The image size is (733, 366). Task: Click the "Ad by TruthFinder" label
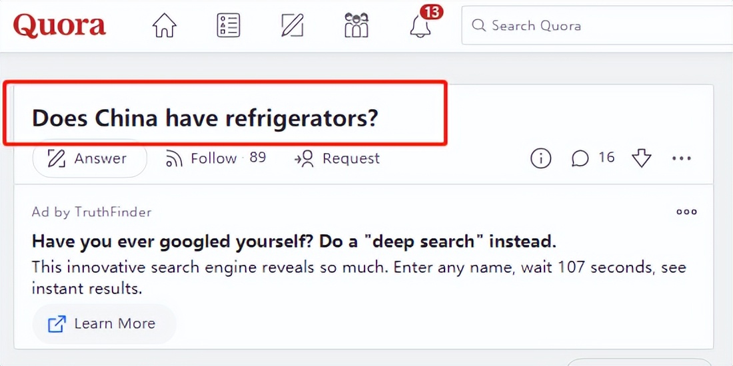(x=92, y=212)
